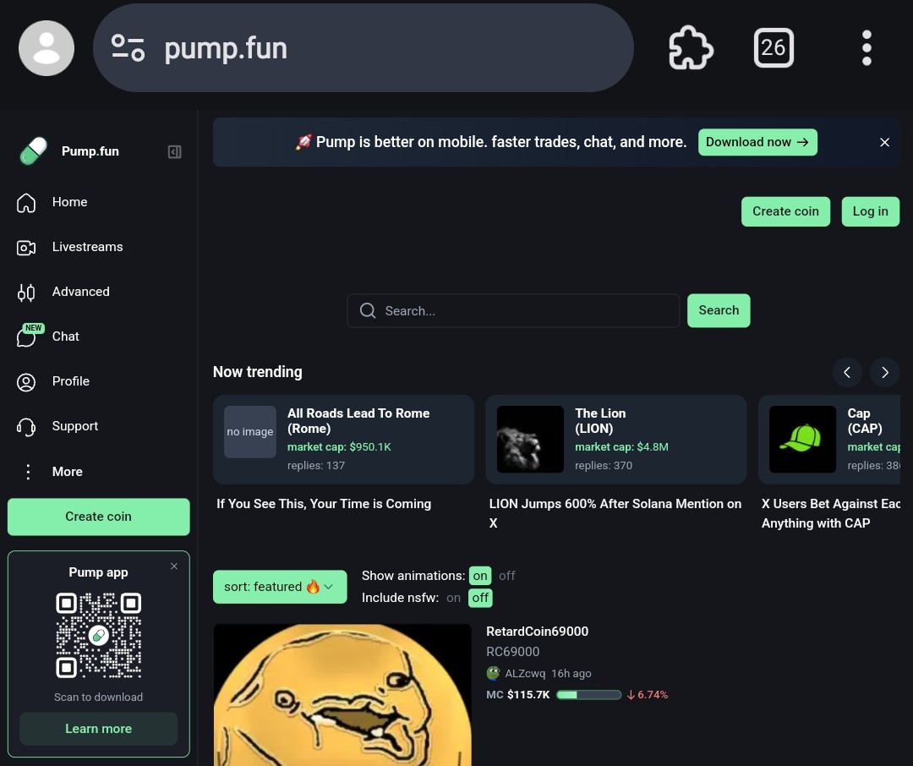The image size is (913, 766).
Task: Click RetardCoin69000 market cap progress bar
Action: click(588, 694)
